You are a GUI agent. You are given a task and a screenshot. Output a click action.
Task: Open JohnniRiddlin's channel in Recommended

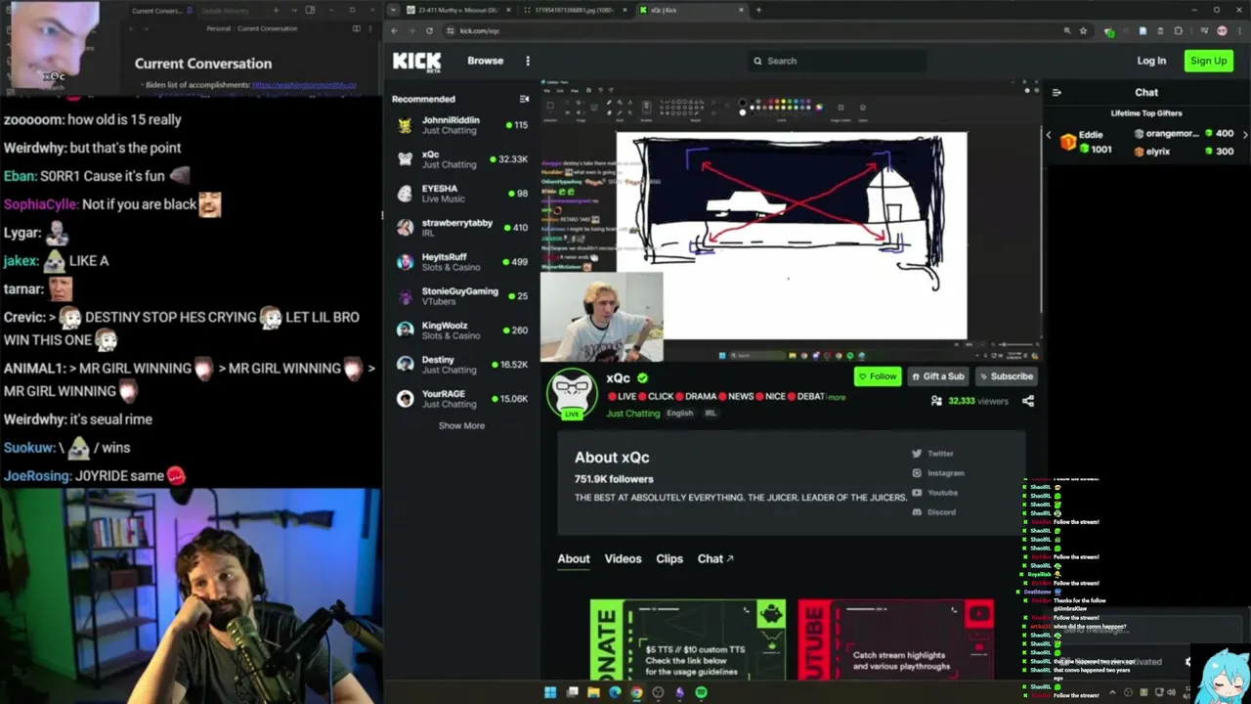click(461, 125)
